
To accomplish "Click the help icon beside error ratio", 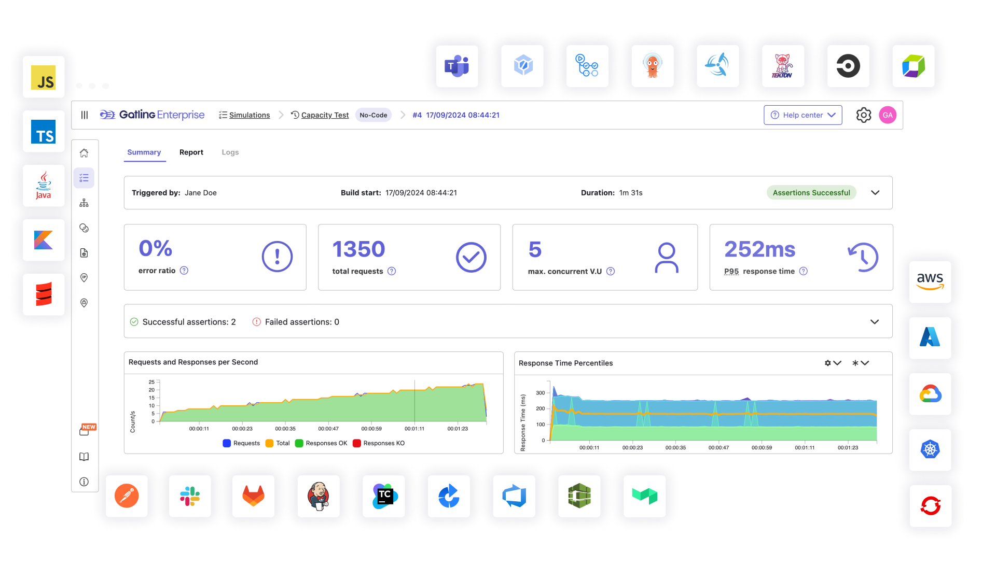I will (x=184, y=271).
